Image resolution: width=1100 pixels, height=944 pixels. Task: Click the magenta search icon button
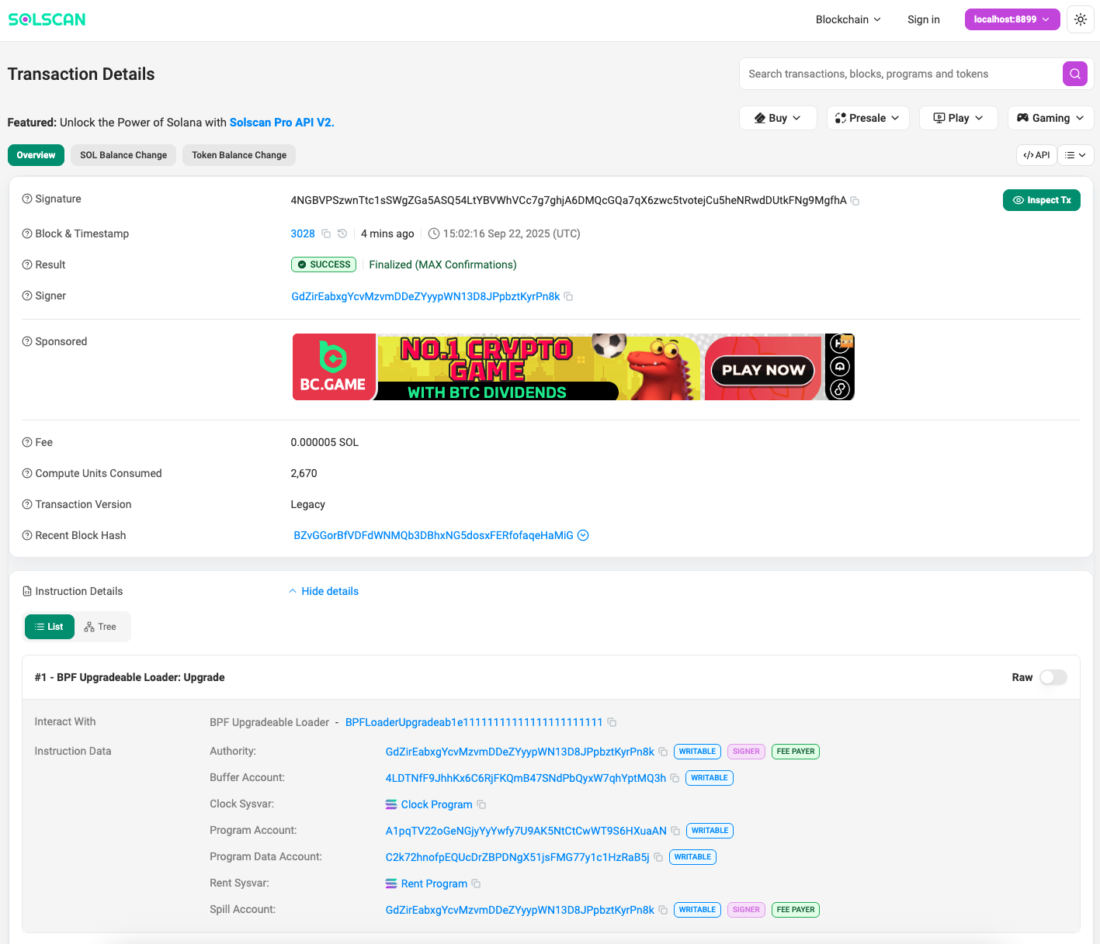click(1074, 74)
